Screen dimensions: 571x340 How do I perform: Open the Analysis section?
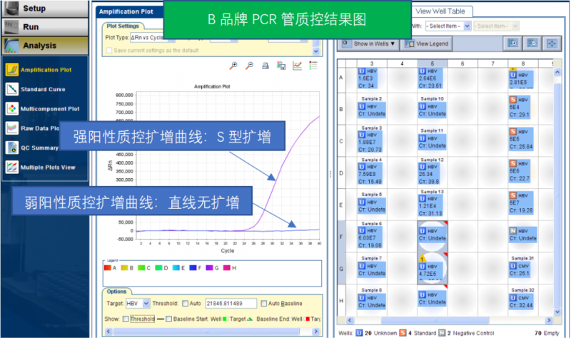44,46
